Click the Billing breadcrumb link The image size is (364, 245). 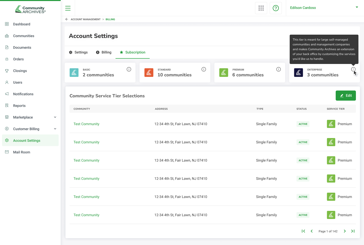(110, 19)
